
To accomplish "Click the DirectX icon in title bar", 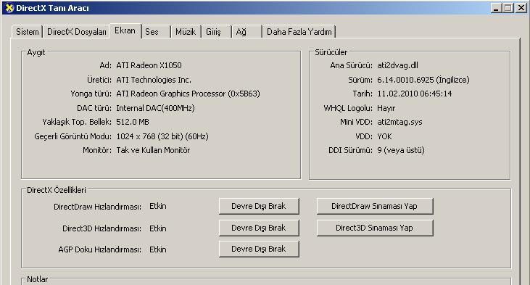I will pyautogui.click(x=9, y=8).
